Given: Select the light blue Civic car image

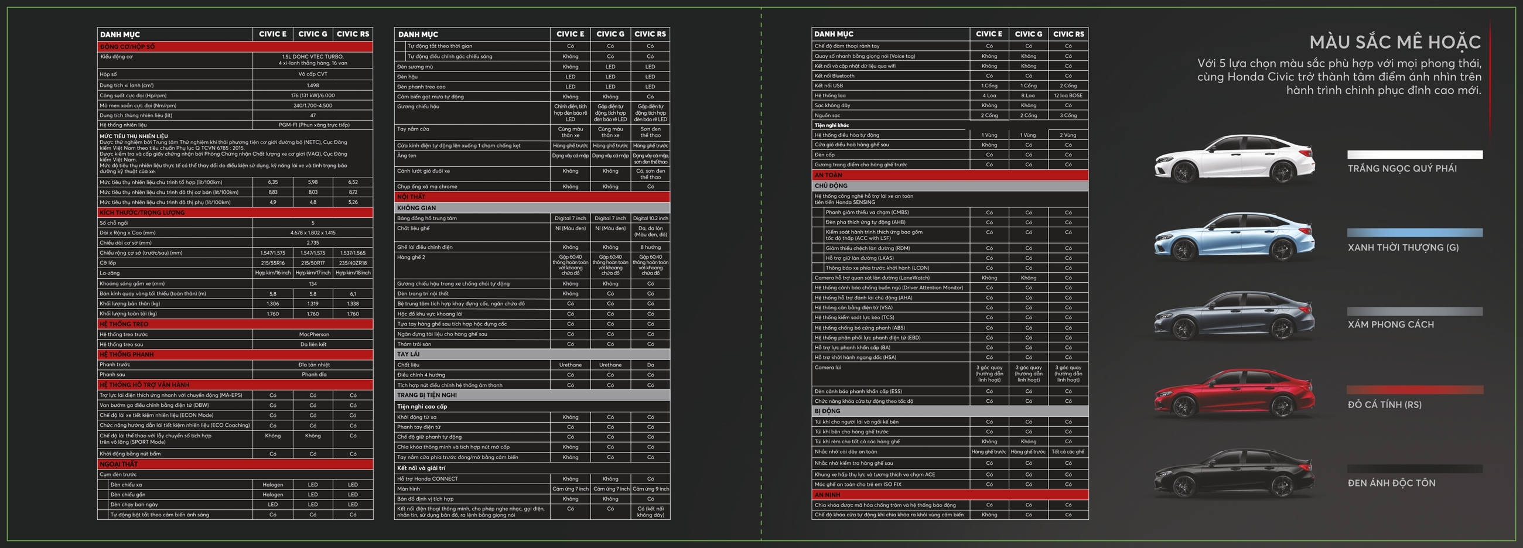Looking at the screenshot, I should (1234, 237).
